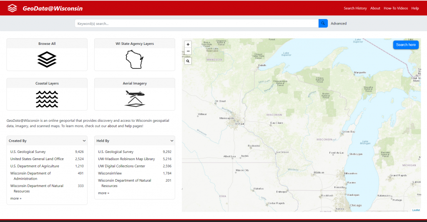Filter by UW Digital Collections Center
Screen dimensions: 427x222
[x=121, y=166]
